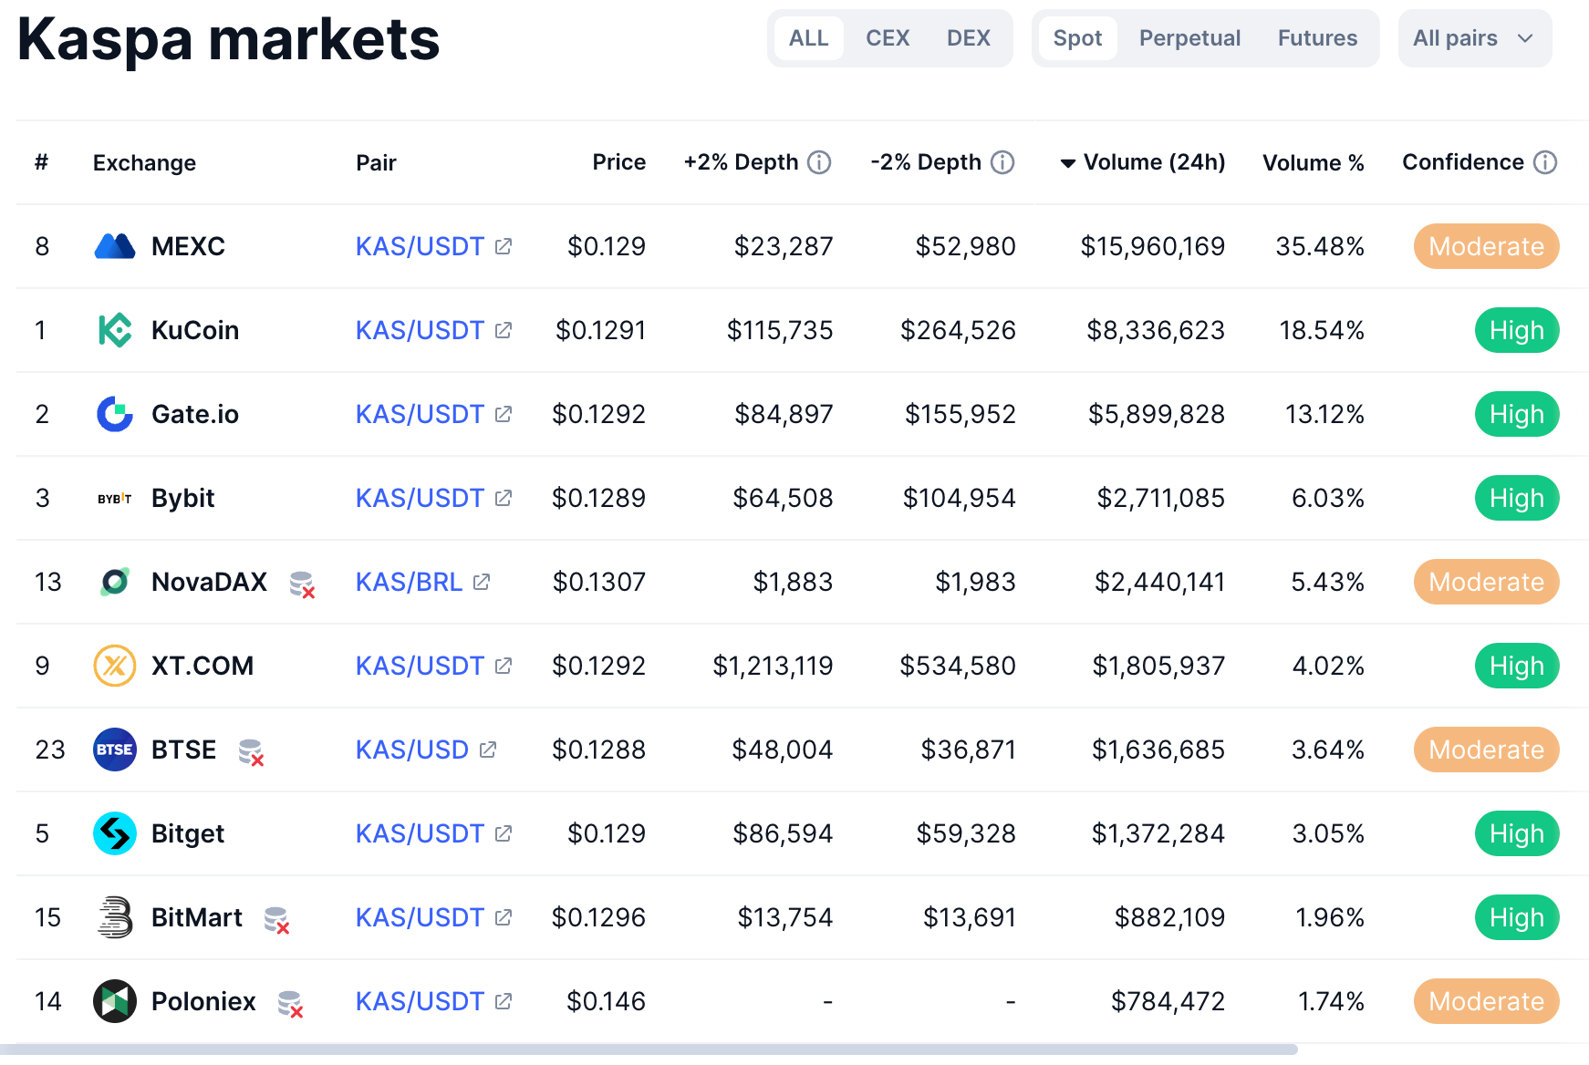Viewport: 1589px width, 1065px height.
Task: Click the KuCoin exchange logo
Action: 115,330
